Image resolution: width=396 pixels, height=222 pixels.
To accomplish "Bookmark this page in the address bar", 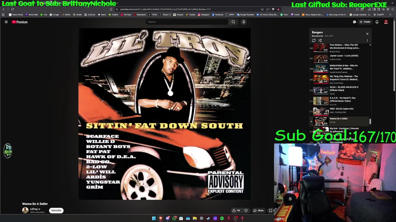I will pyautogui.click(x=111, y=9).
